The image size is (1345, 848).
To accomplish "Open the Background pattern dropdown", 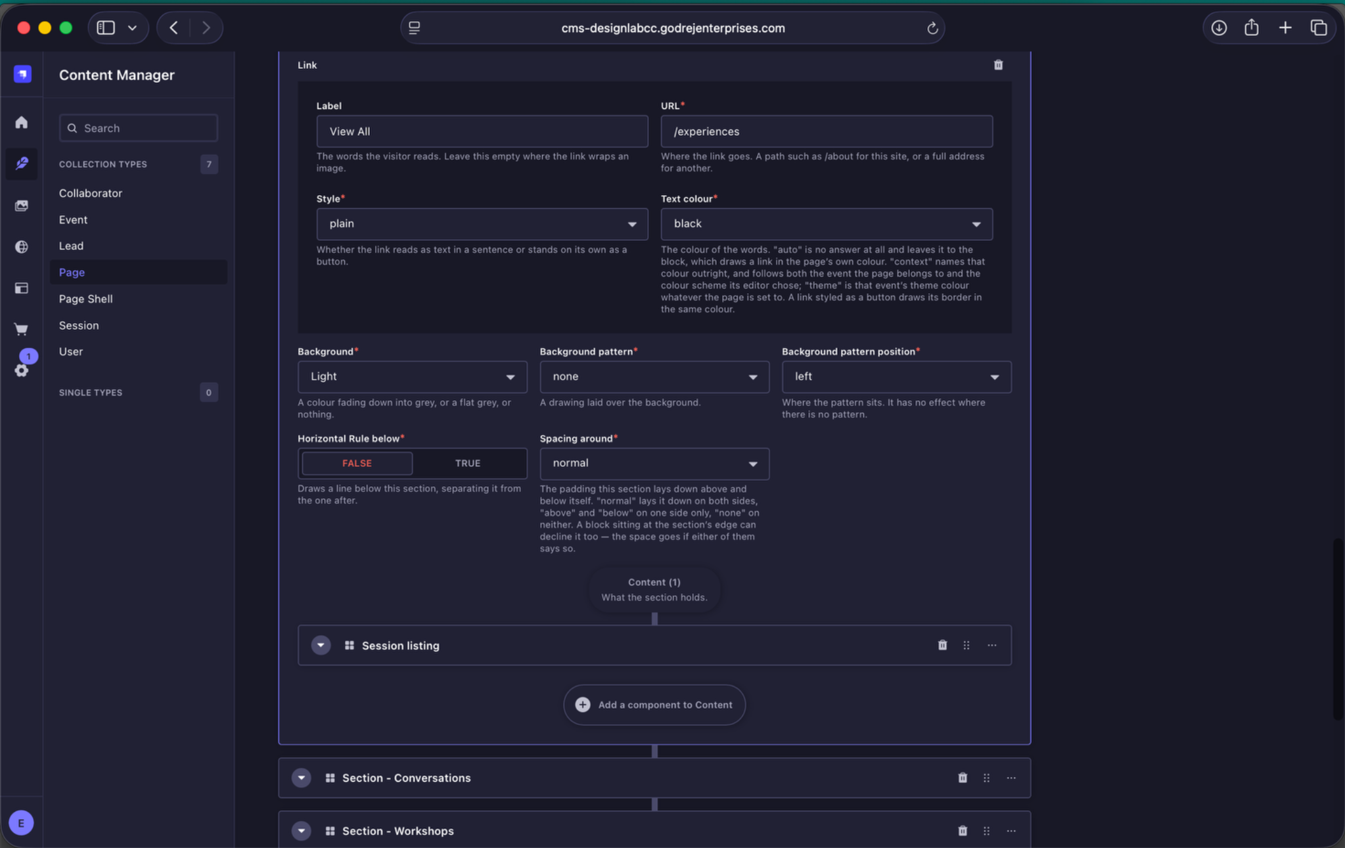I will 654,376.
